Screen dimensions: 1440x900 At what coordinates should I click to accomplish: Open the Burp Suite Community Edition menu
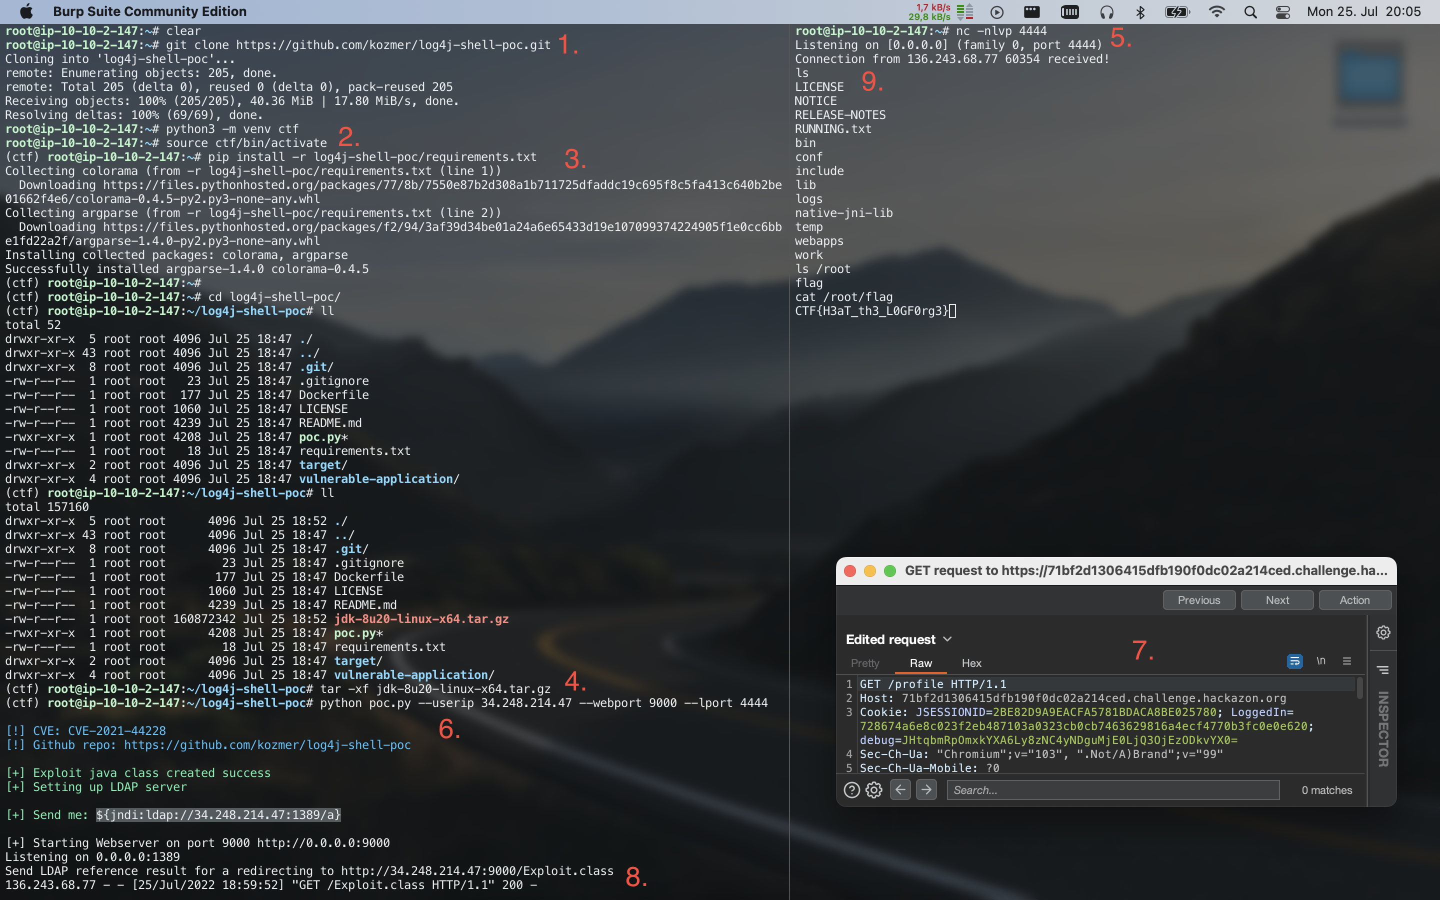tap(149, 11)
